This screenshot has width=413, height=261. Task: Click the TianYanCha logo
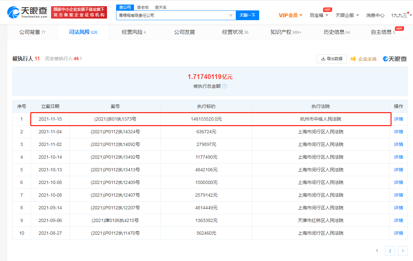coord(27,12)
